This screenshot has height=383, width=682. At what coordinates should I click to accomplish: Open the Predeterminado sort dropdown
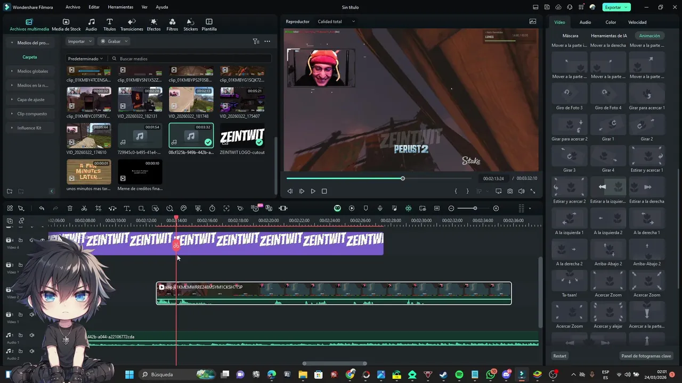click(x=85, y=59)
